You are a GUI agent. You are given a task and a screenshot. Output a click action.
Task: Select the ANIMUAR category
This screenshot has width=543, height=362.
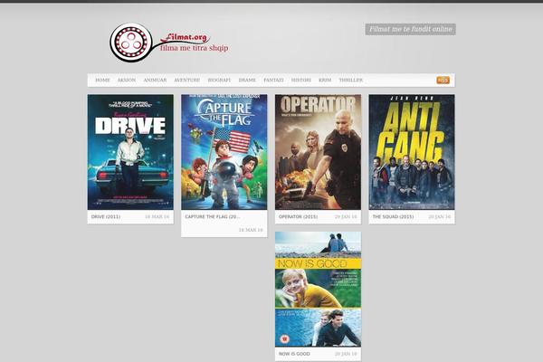[x=155, y=80]
